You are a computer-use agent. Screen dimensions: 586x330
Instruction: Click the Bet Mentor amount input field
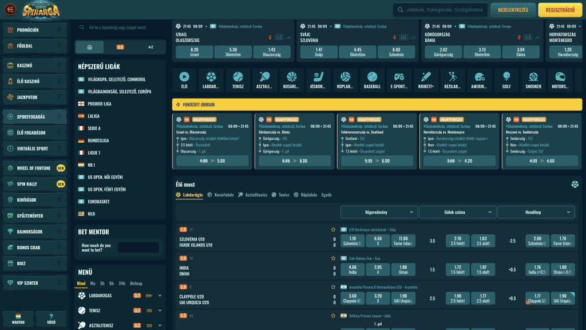coord(138,247)
